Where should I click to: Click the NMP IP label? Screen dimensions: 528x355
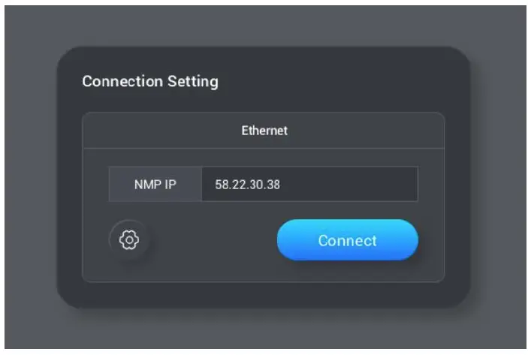pyautogui.click(x=155, y=184)
